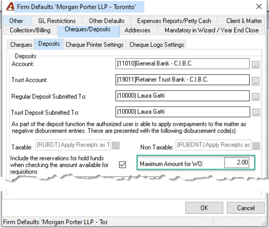Toggle the hold funds reservations checkbox
This screenshot has height=228, width=269.
tap(122, 165)
